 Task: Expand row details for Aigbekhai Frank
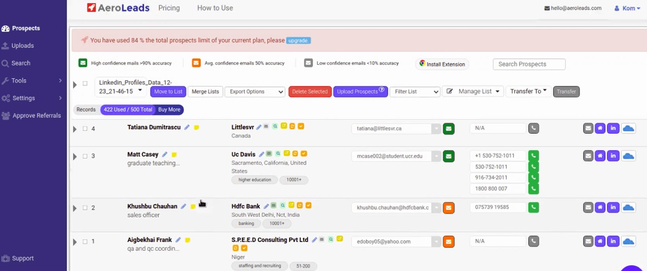coord(75,242)
